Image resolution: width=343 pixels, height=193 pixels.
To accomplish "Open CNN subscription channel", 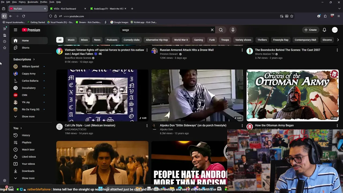I will point(29,95).
